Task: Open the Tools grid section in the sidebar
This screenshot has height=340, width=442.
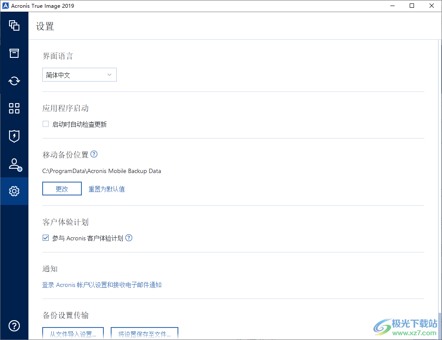Action: [x=14, y=108]
